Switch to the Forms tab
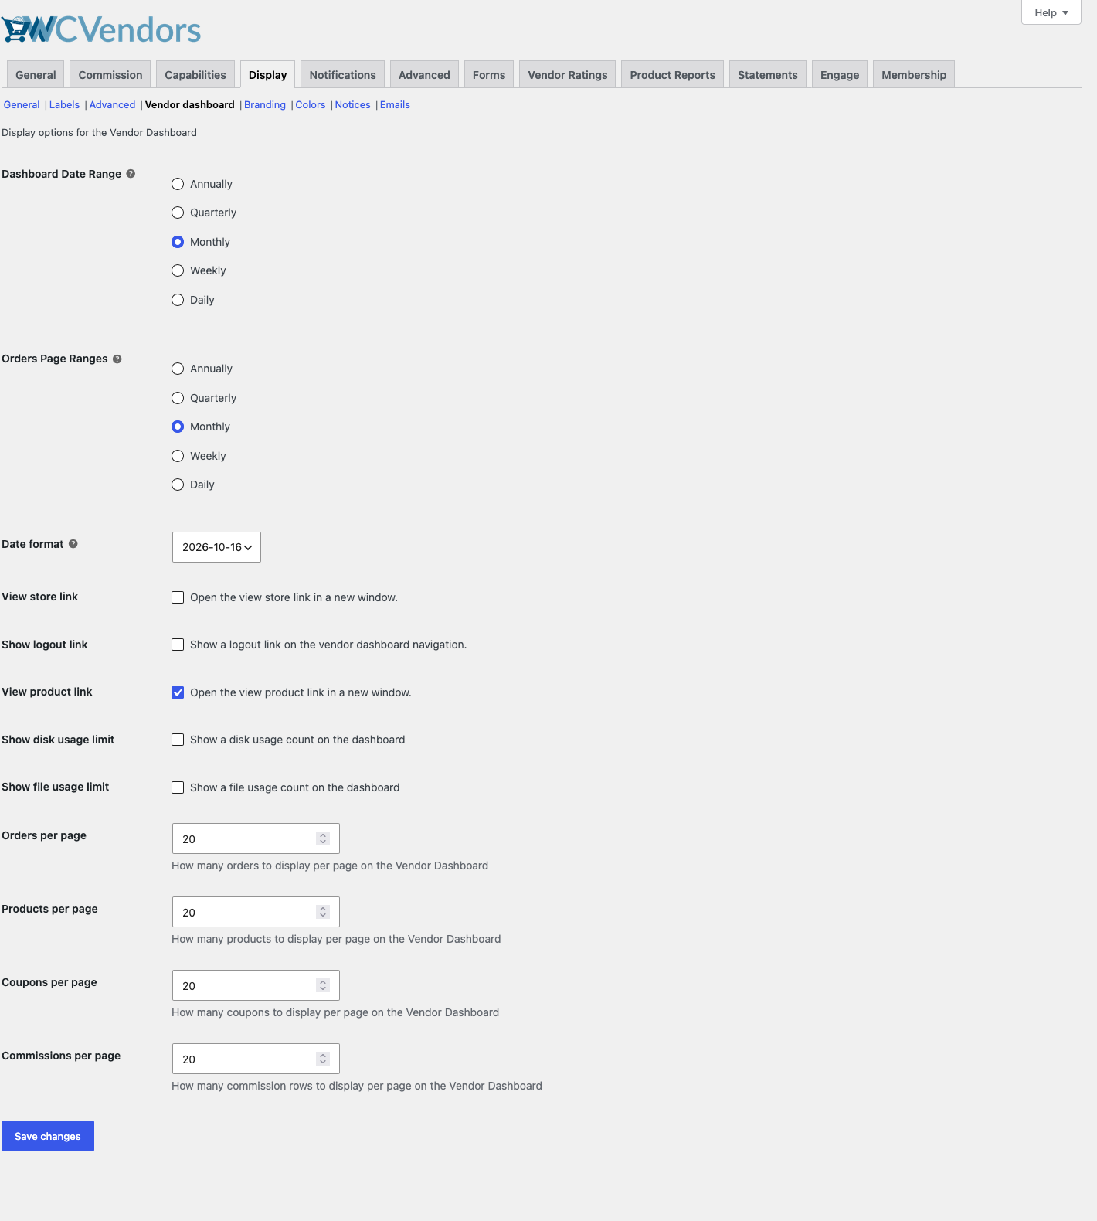1097x1221 pixels. coord(489,75)
